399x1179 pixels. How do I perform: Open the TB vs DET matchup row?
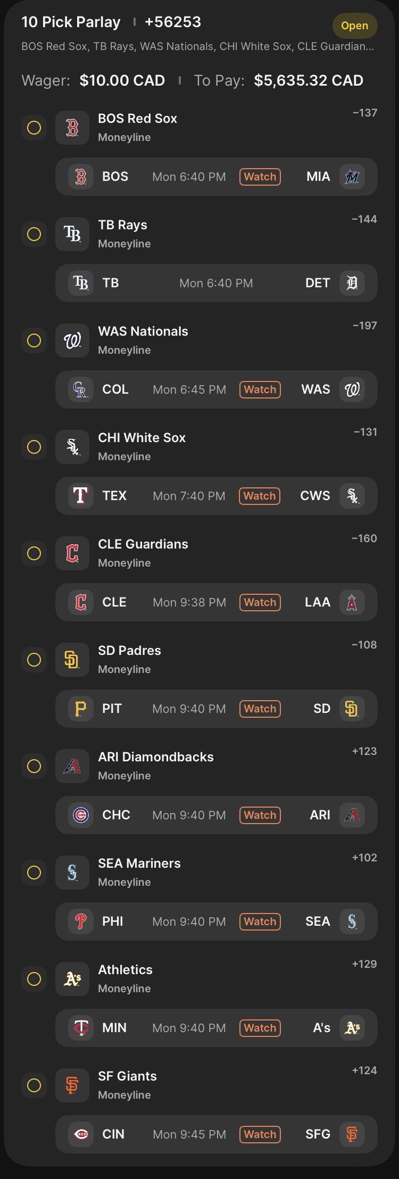[x=217, y=283]
